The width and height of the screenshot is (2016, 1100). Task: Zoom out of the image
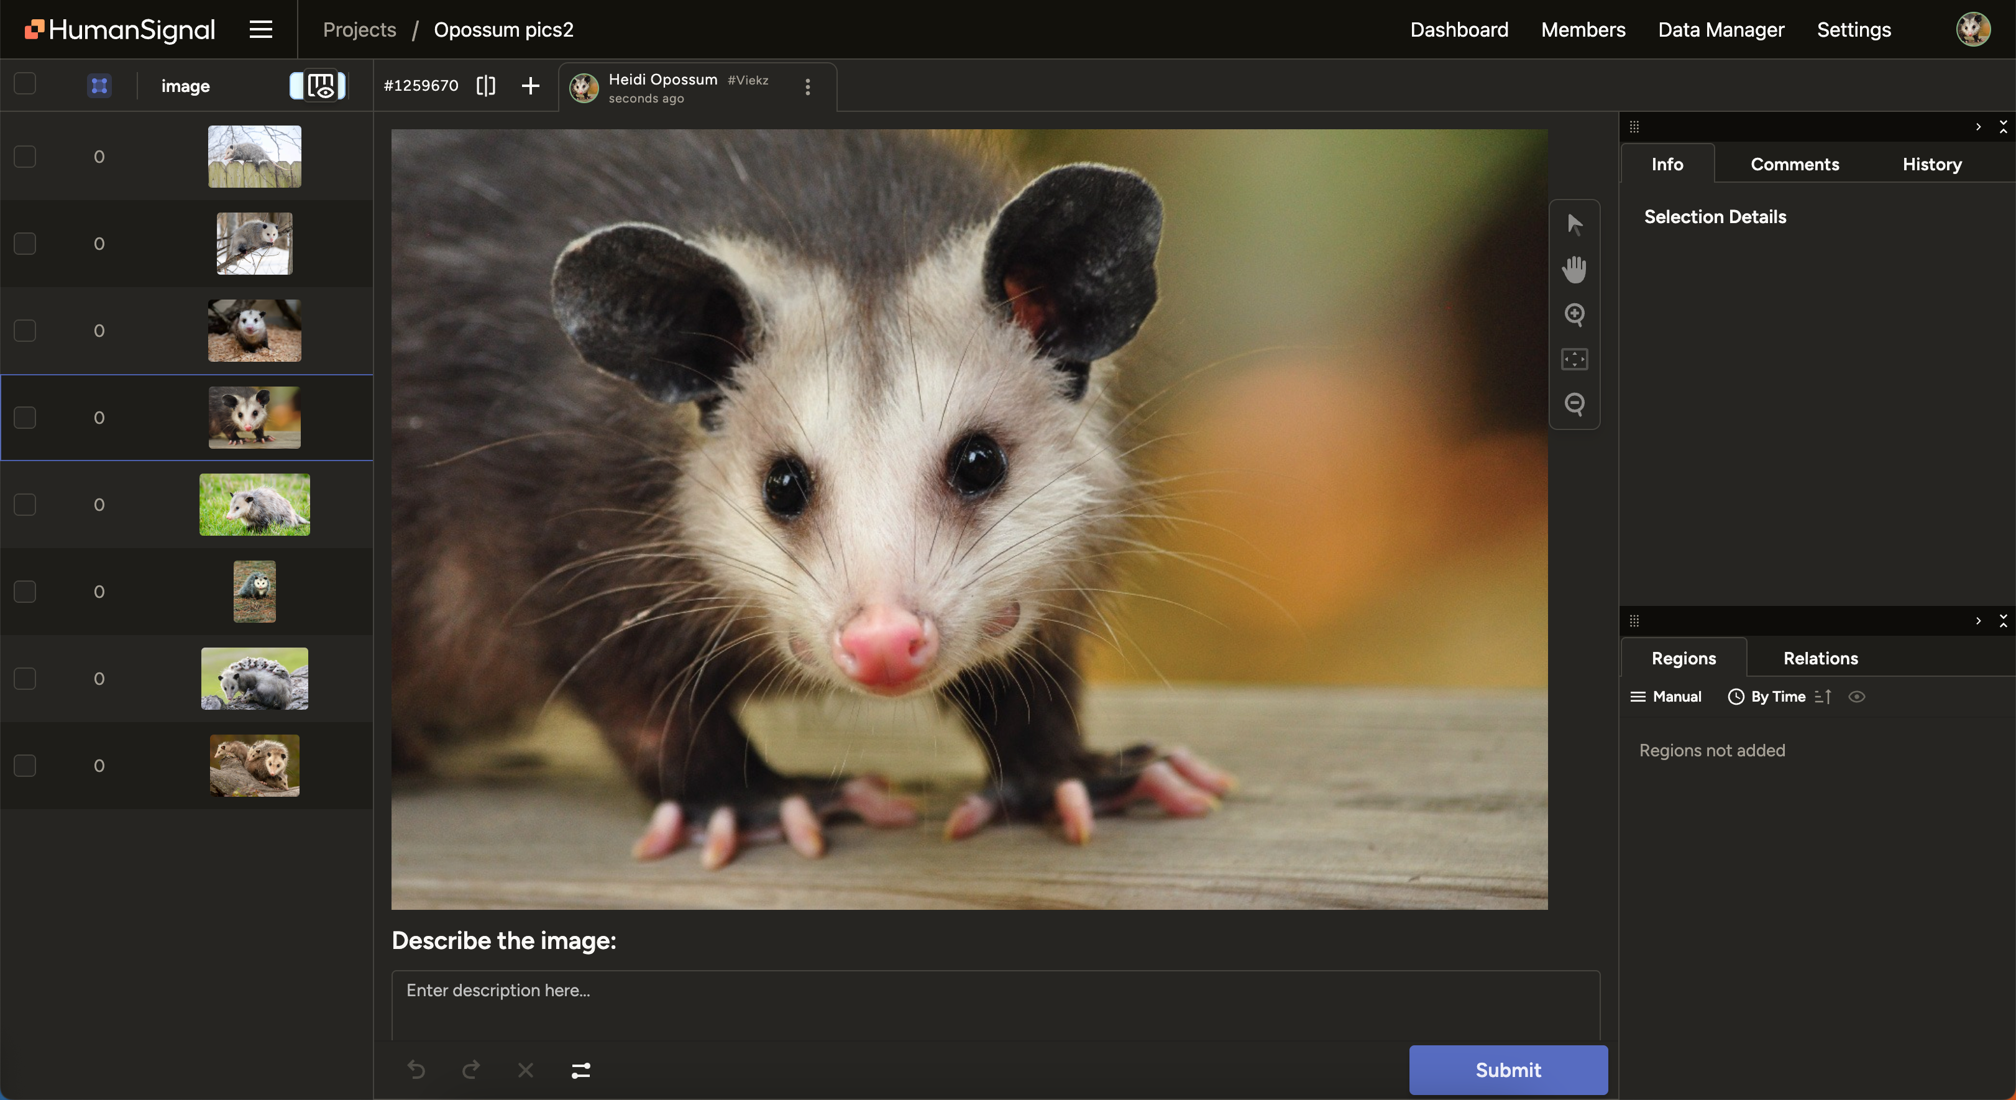pos(1575,405)
